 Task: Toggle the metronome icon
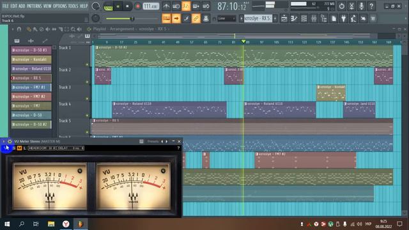[x=166, y=6]
